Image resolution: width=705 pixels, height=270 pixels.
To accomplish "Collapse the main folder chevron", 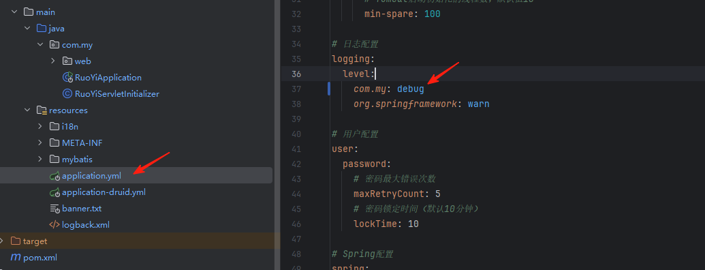I will pyautogui.click(x=14, y=12).
